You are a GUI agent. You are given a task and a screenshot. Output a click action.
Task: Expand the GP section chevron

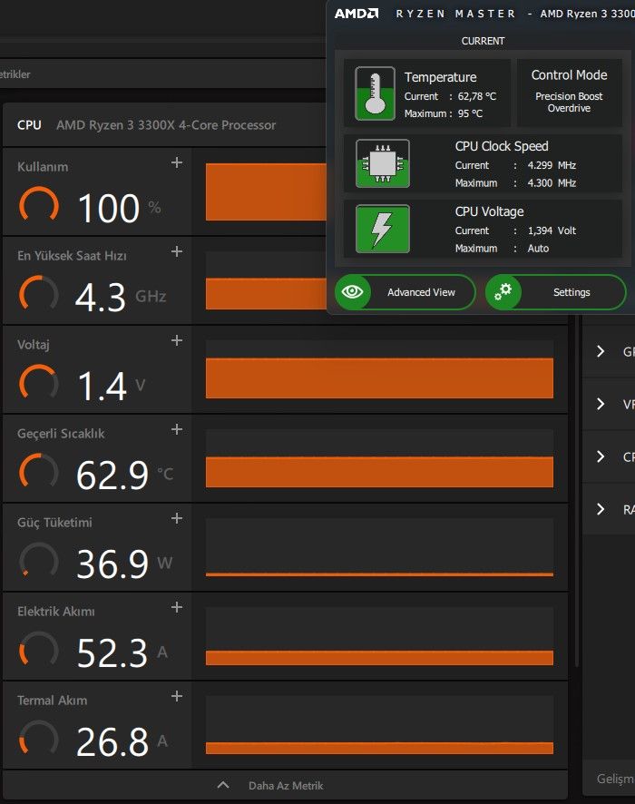601,351
